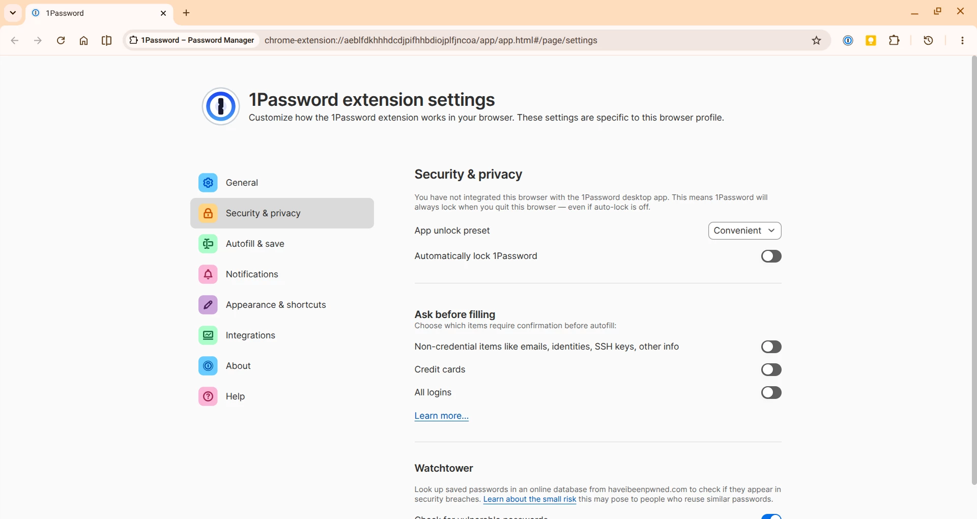Go forward to the next page
This screenshot has width=977, height=519.
[38, 41]
